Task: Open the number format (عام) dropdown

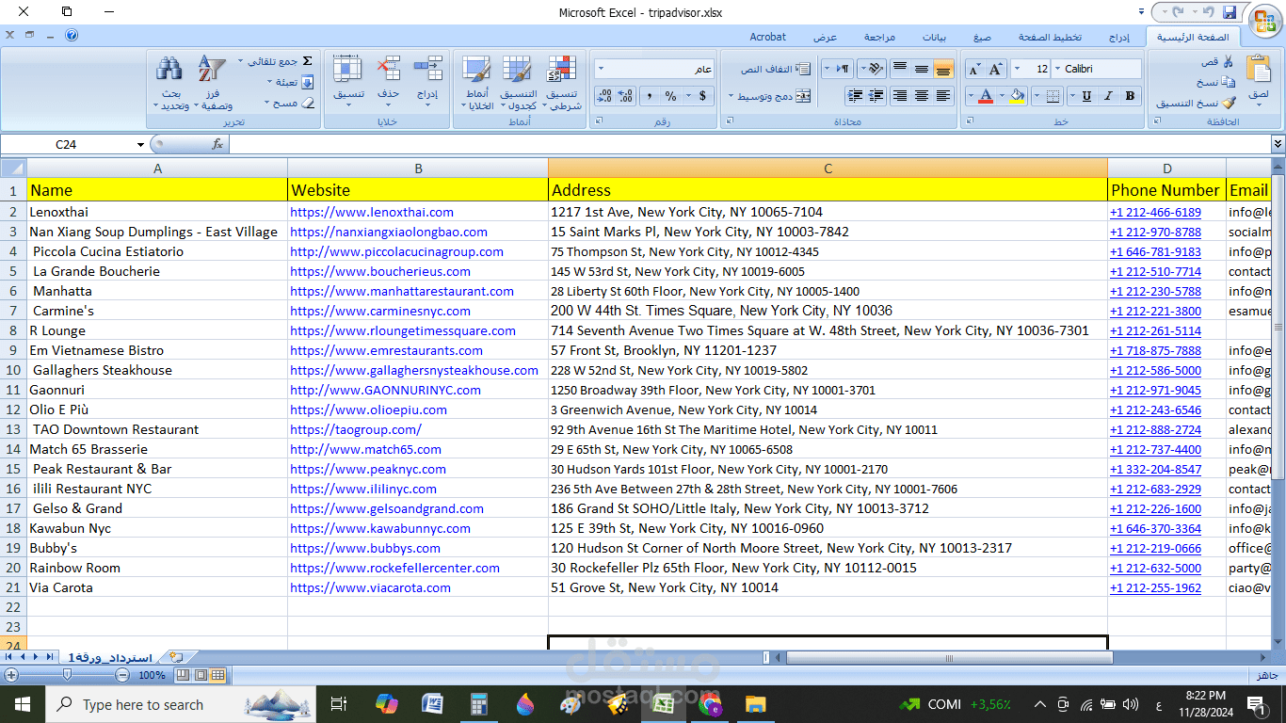Action: [602, 69]
